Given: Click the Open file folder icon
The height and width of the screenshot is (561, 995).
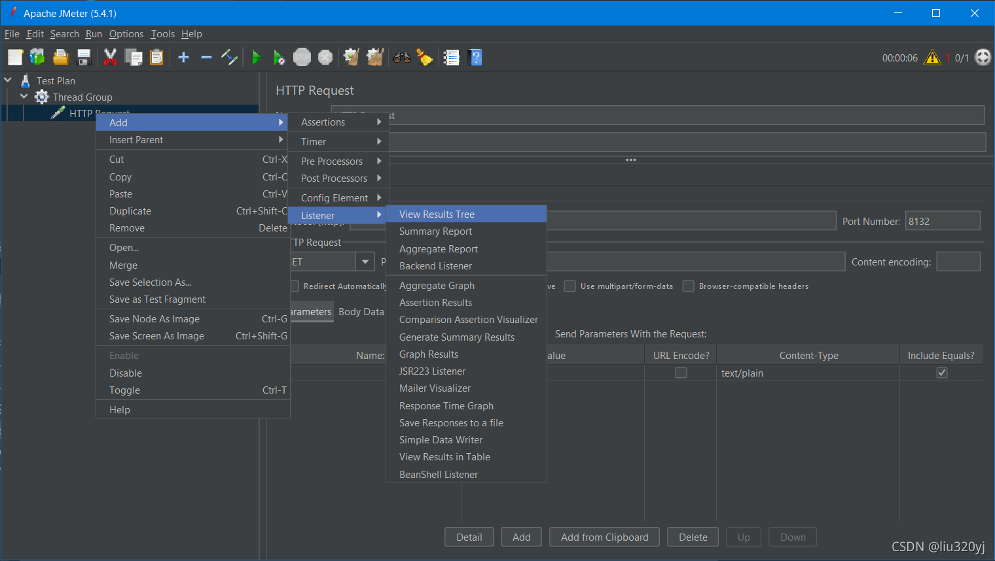Looking at the screenshot, I should click(x=61, y=58).
